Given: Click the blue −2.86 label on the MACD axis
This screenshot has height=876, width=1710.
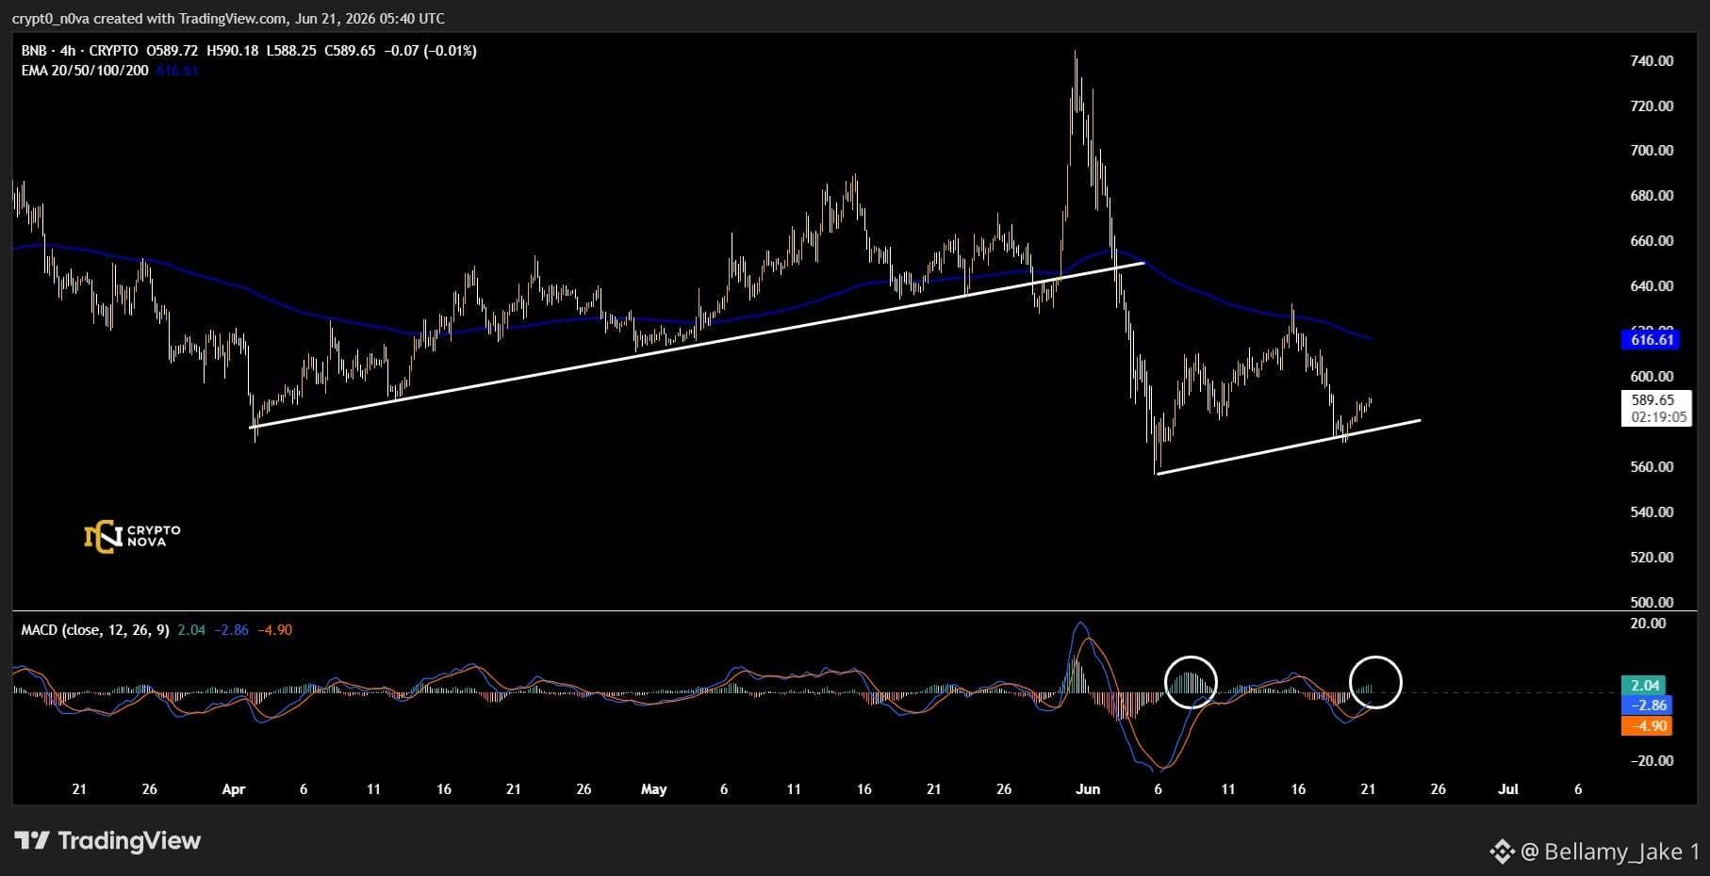Looking at the screenshot, I should point(1646,706).
